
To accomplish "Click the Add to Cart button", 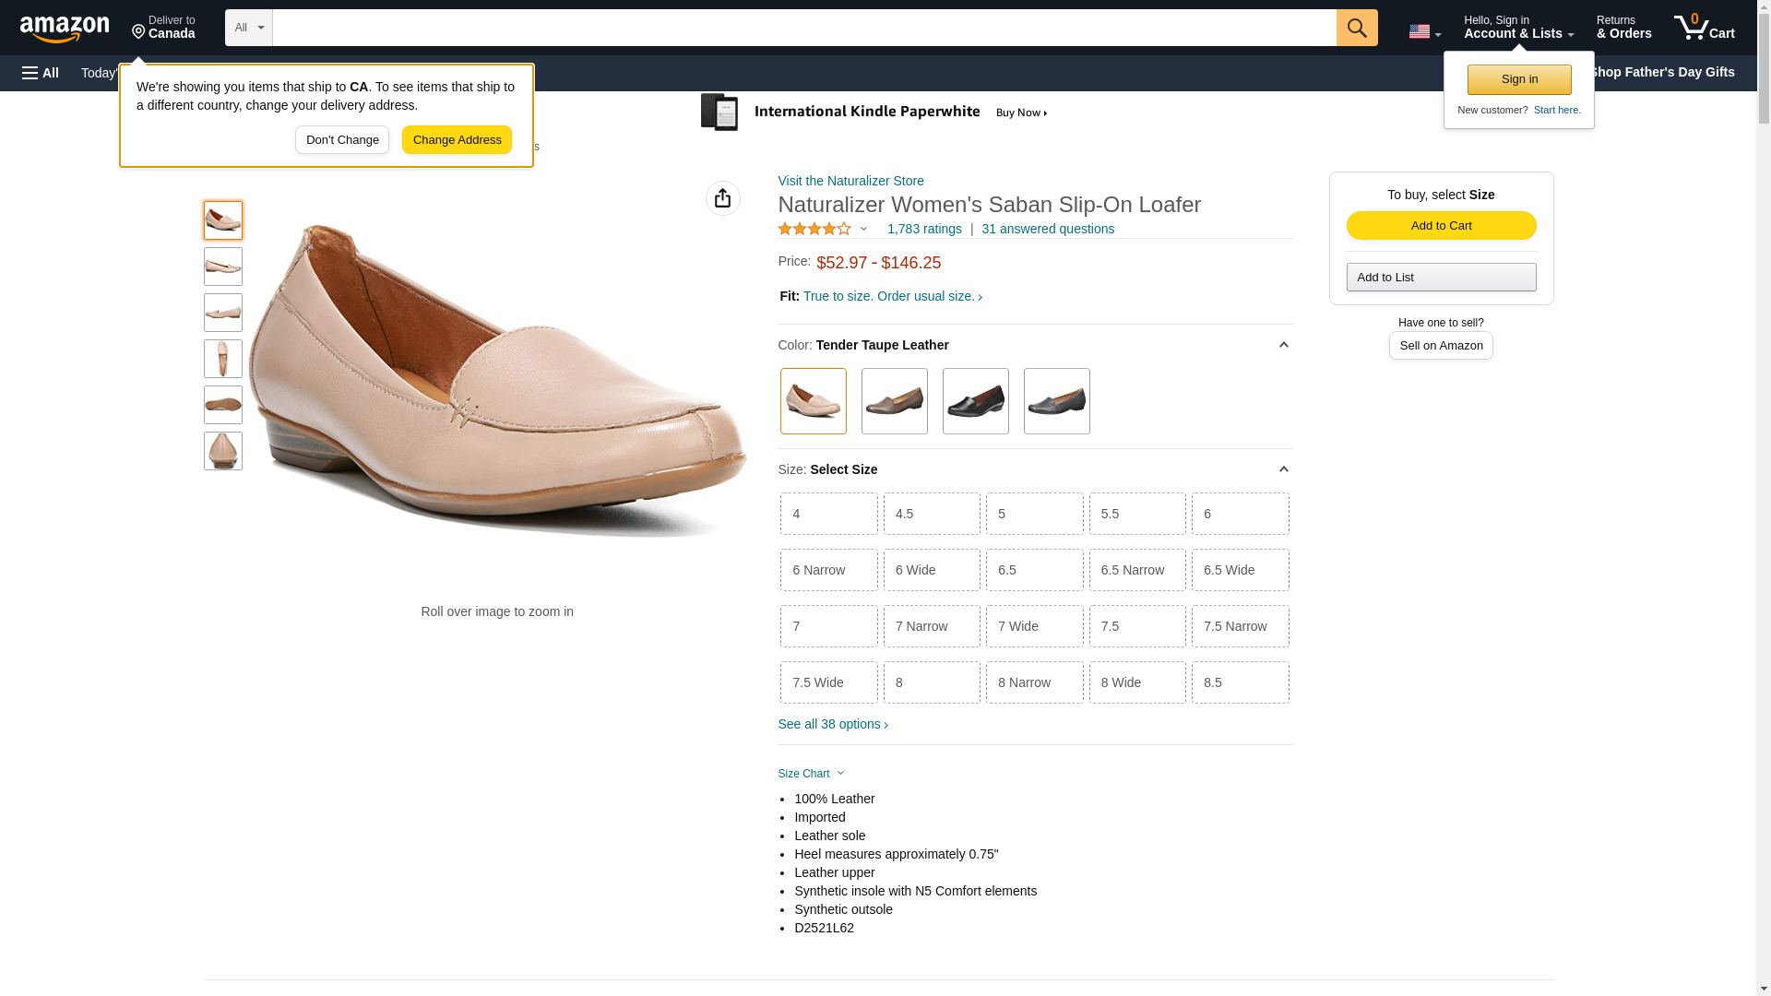I will point(1441,226).
